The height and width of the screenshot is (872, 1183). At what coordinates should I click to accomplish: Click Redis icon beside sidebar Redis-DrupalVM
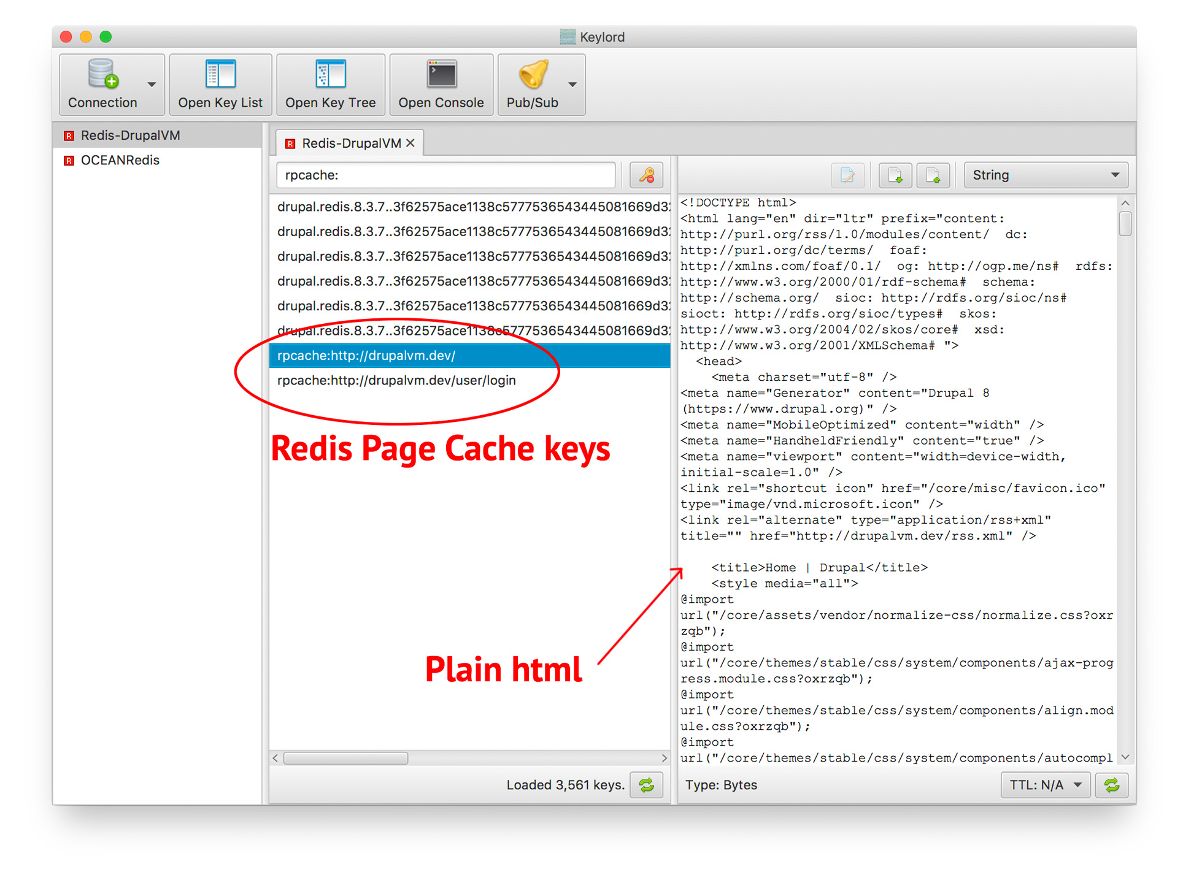tap(69, 136)
